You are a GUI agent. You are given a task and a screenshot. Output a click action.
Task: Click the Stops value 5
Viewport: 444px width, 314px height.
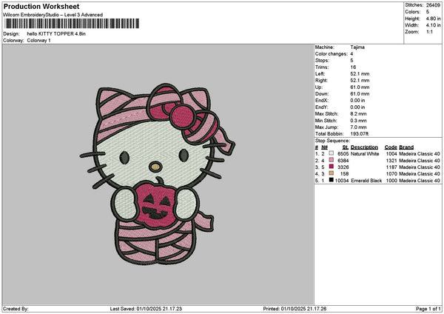[x=351, y=61]
